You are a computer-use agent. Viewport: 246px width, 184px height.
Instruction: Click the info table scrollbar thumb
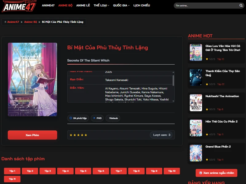point(173,80)
